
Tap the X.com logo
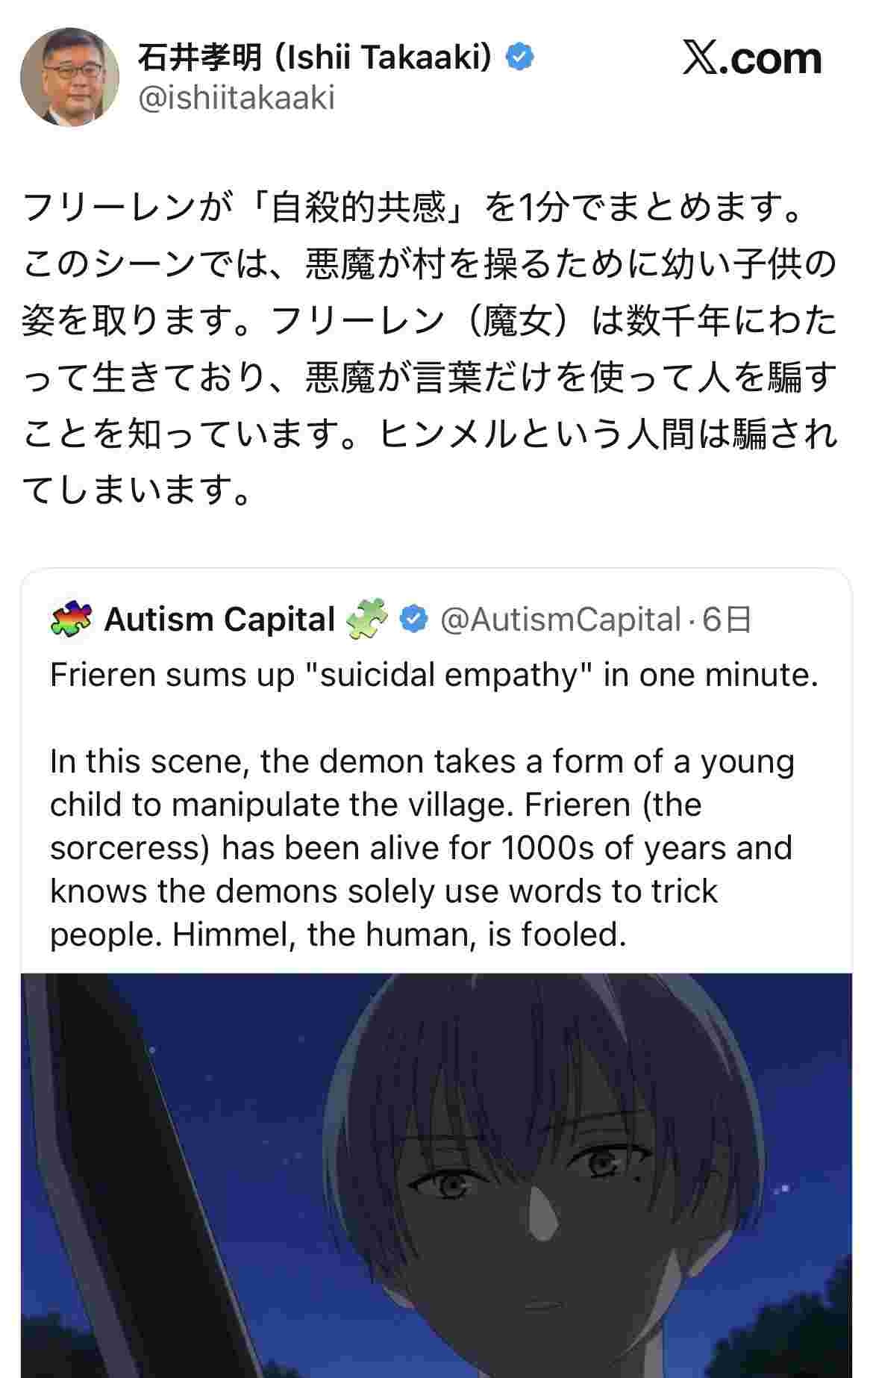(x=751, y=60)
